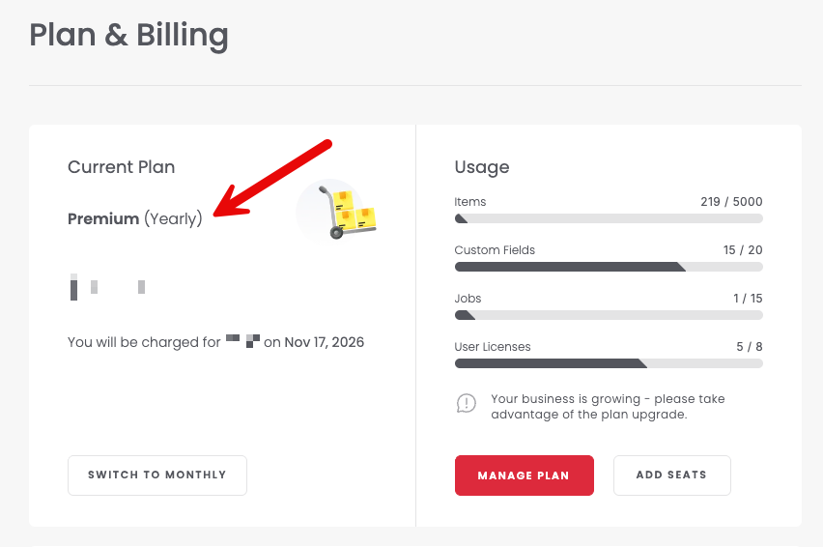Click the plan upgrade advice message
Screen dimensions: 823x547
608,406
